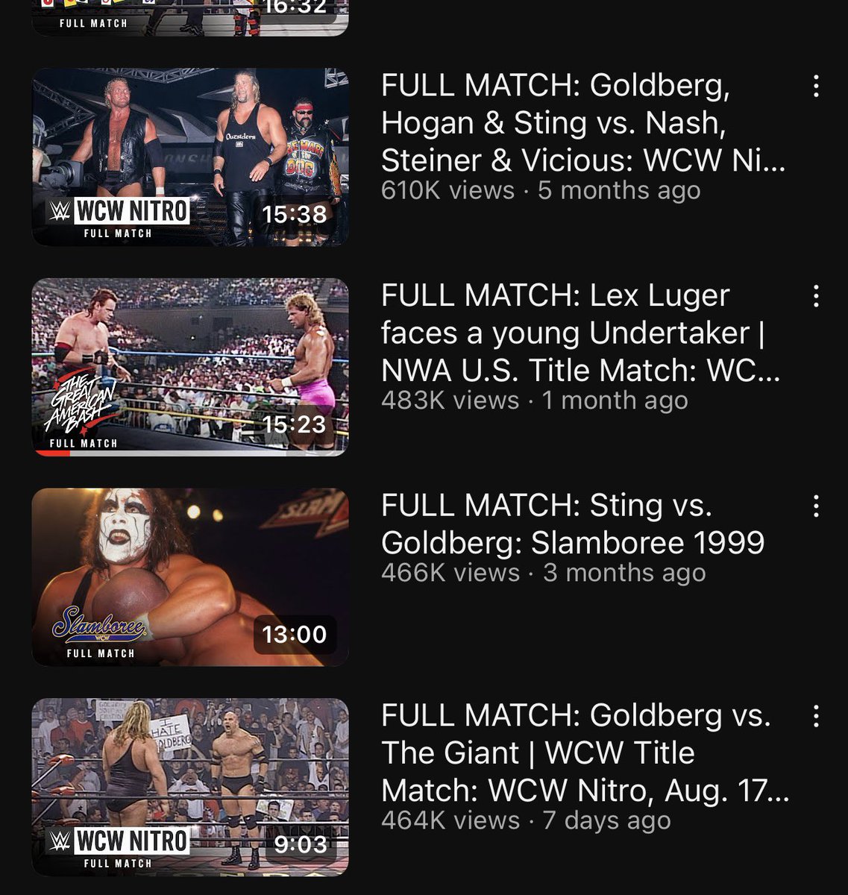Tap the 15:38 duration badge
This screenshot has width=848, height=895.
coord(295,214)
